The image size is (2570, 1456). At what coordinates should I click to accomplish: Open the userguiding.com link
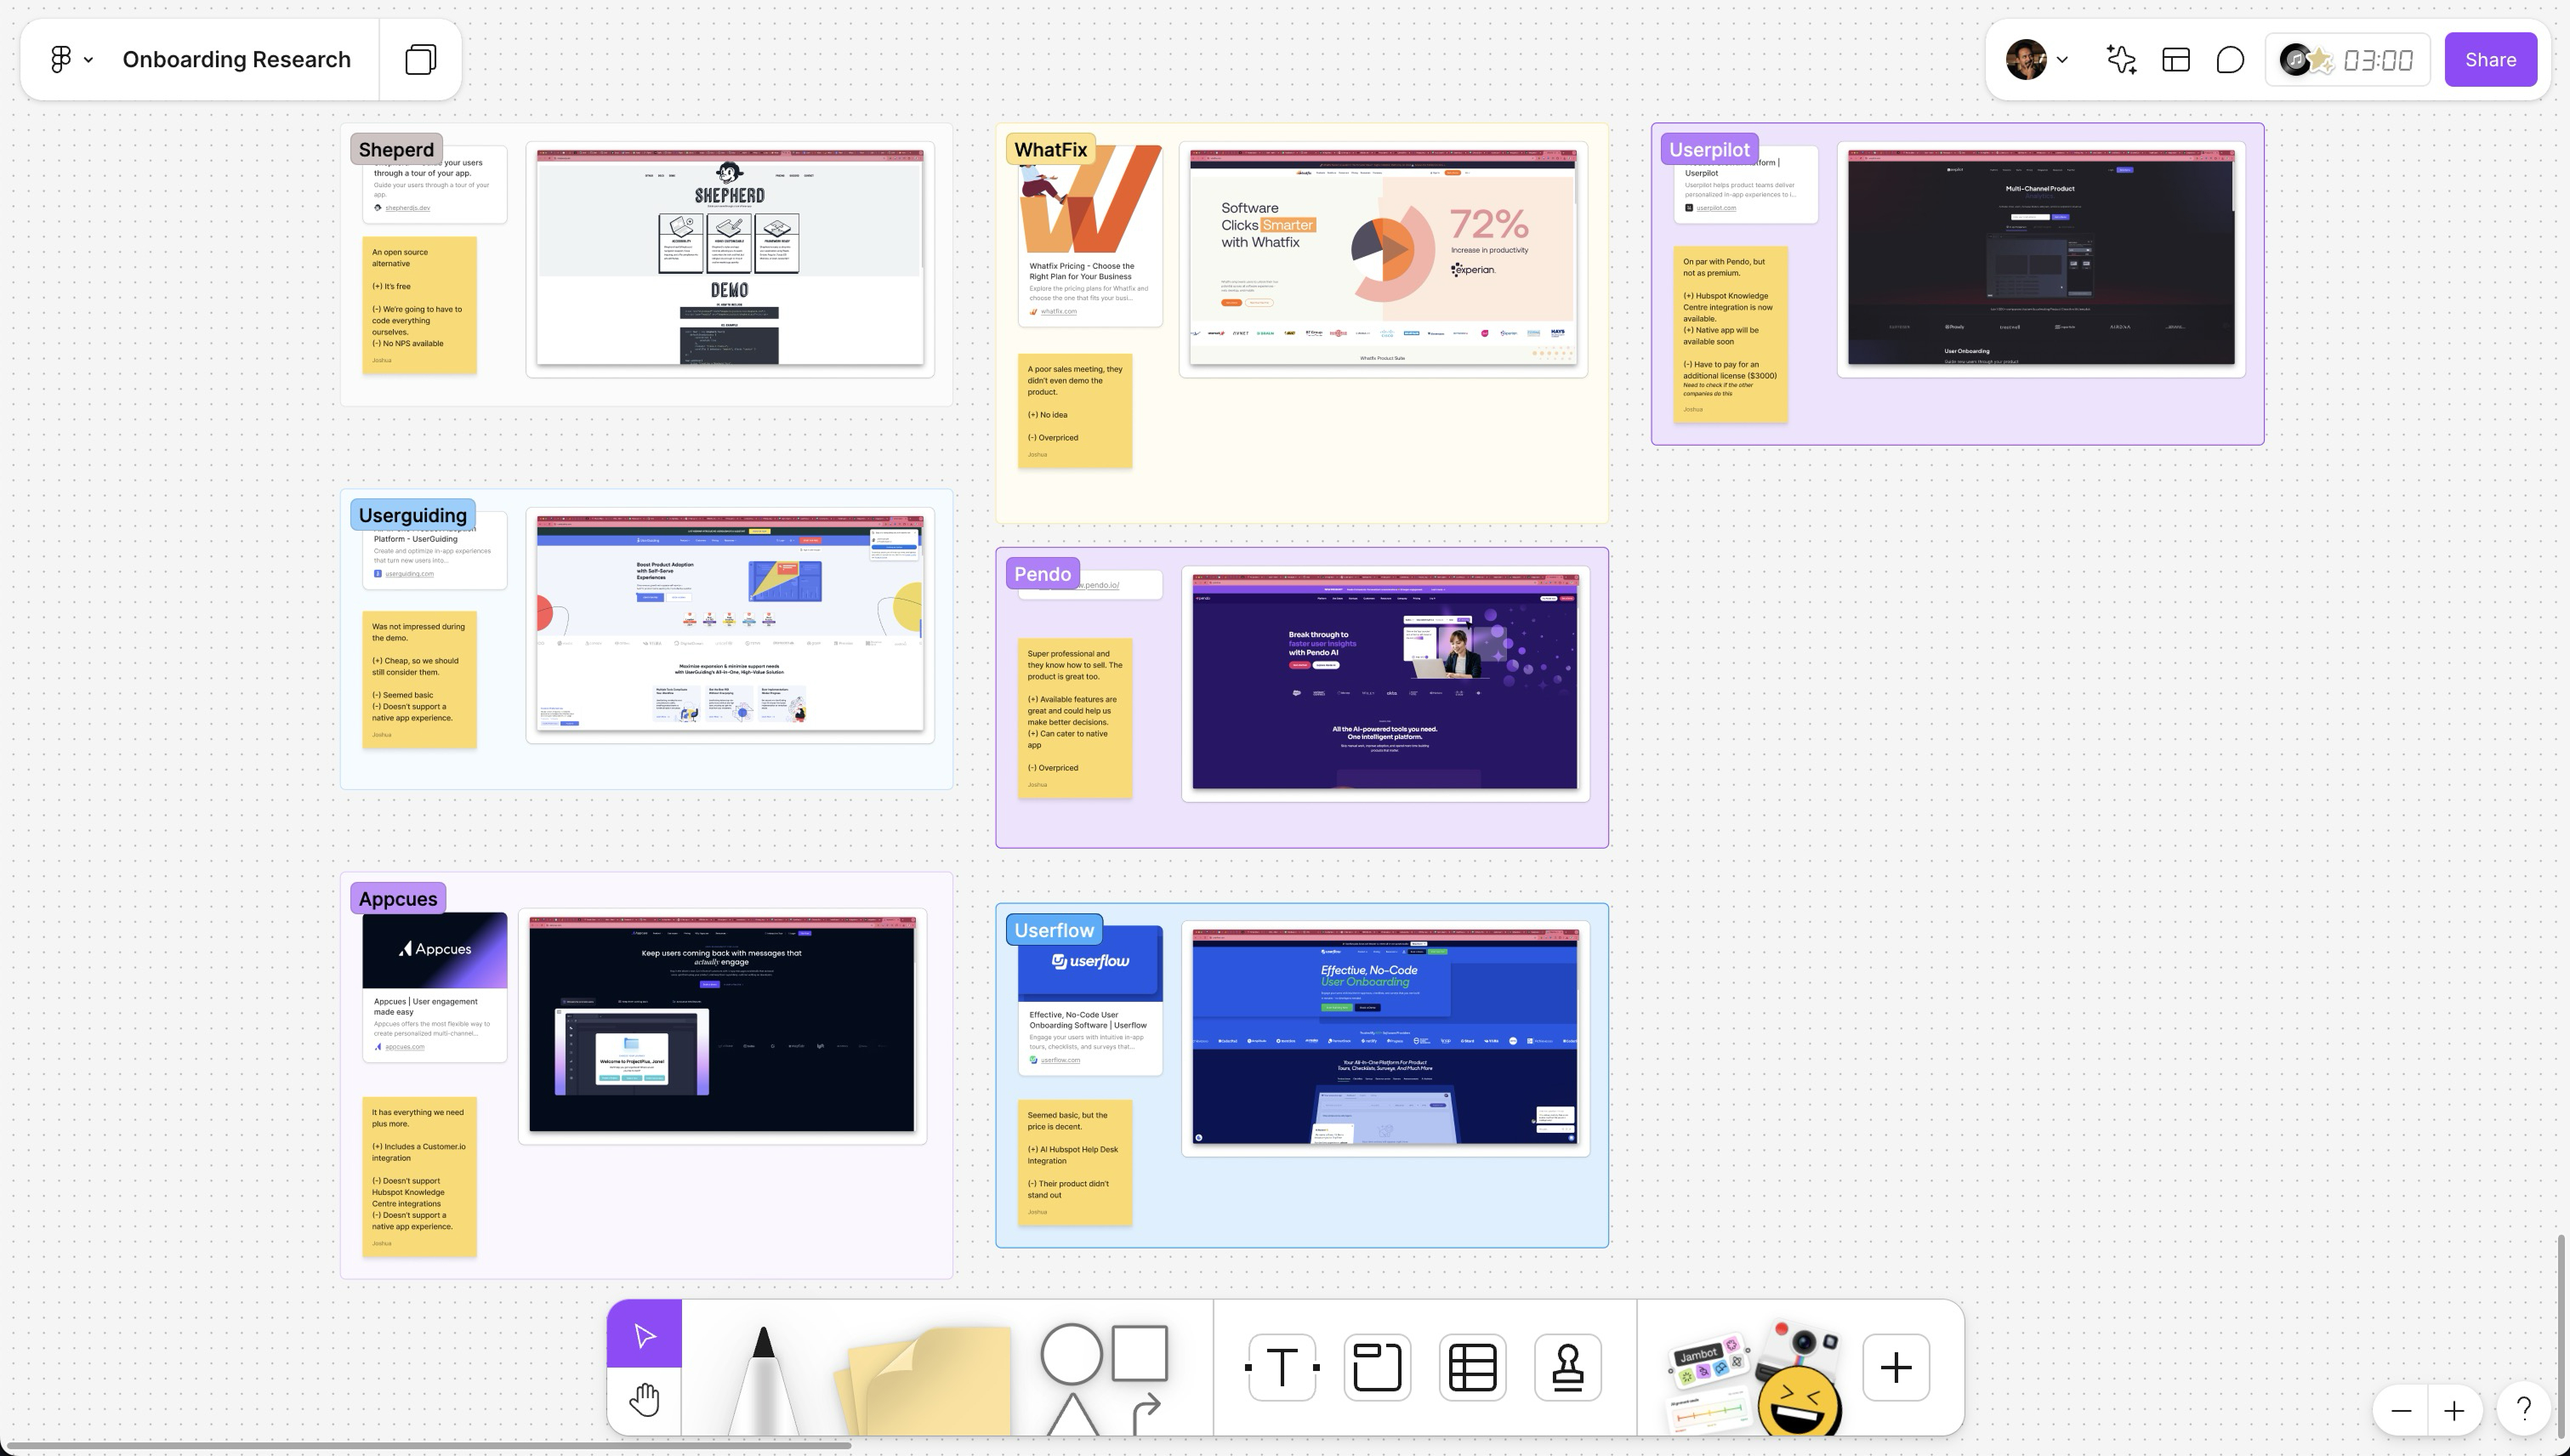pos(409,574)
